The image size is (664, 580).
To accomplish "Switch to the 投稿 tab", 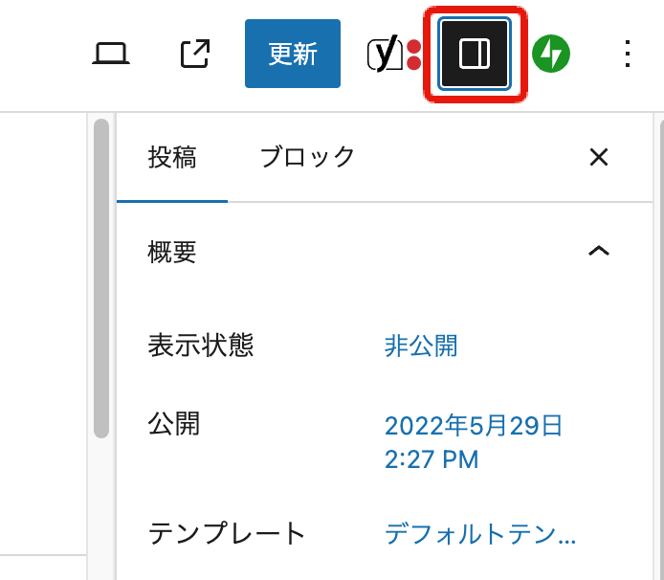I will coord(172,157).
